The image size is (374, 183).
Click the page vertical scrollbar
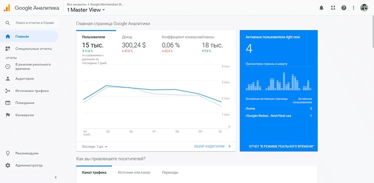pyautogui.click(x=373, y=31)
